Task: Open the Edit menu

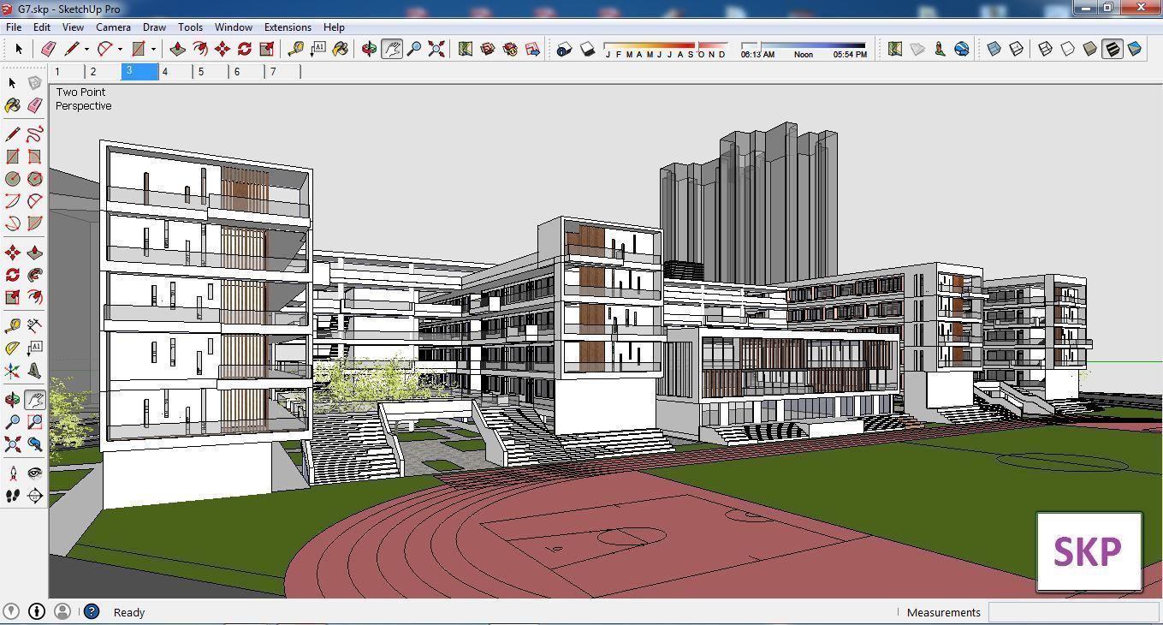Action: pos(41,27)
